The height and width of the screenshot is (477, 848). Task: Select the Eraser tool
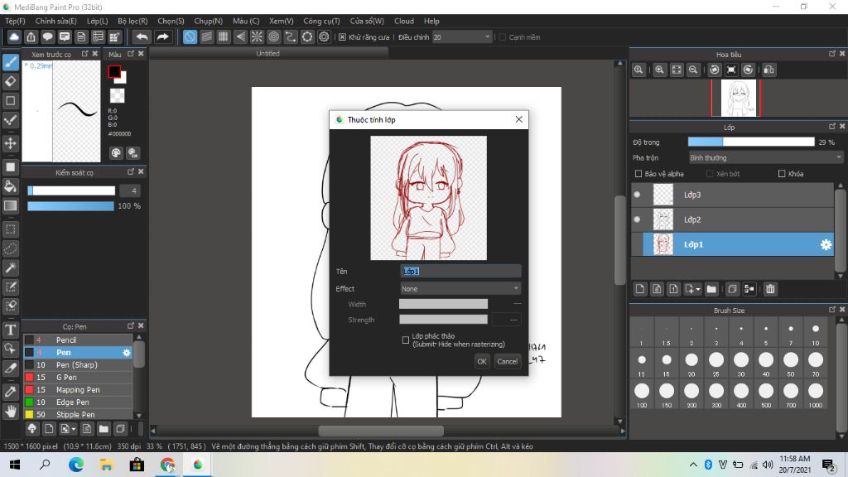(10, 82)
